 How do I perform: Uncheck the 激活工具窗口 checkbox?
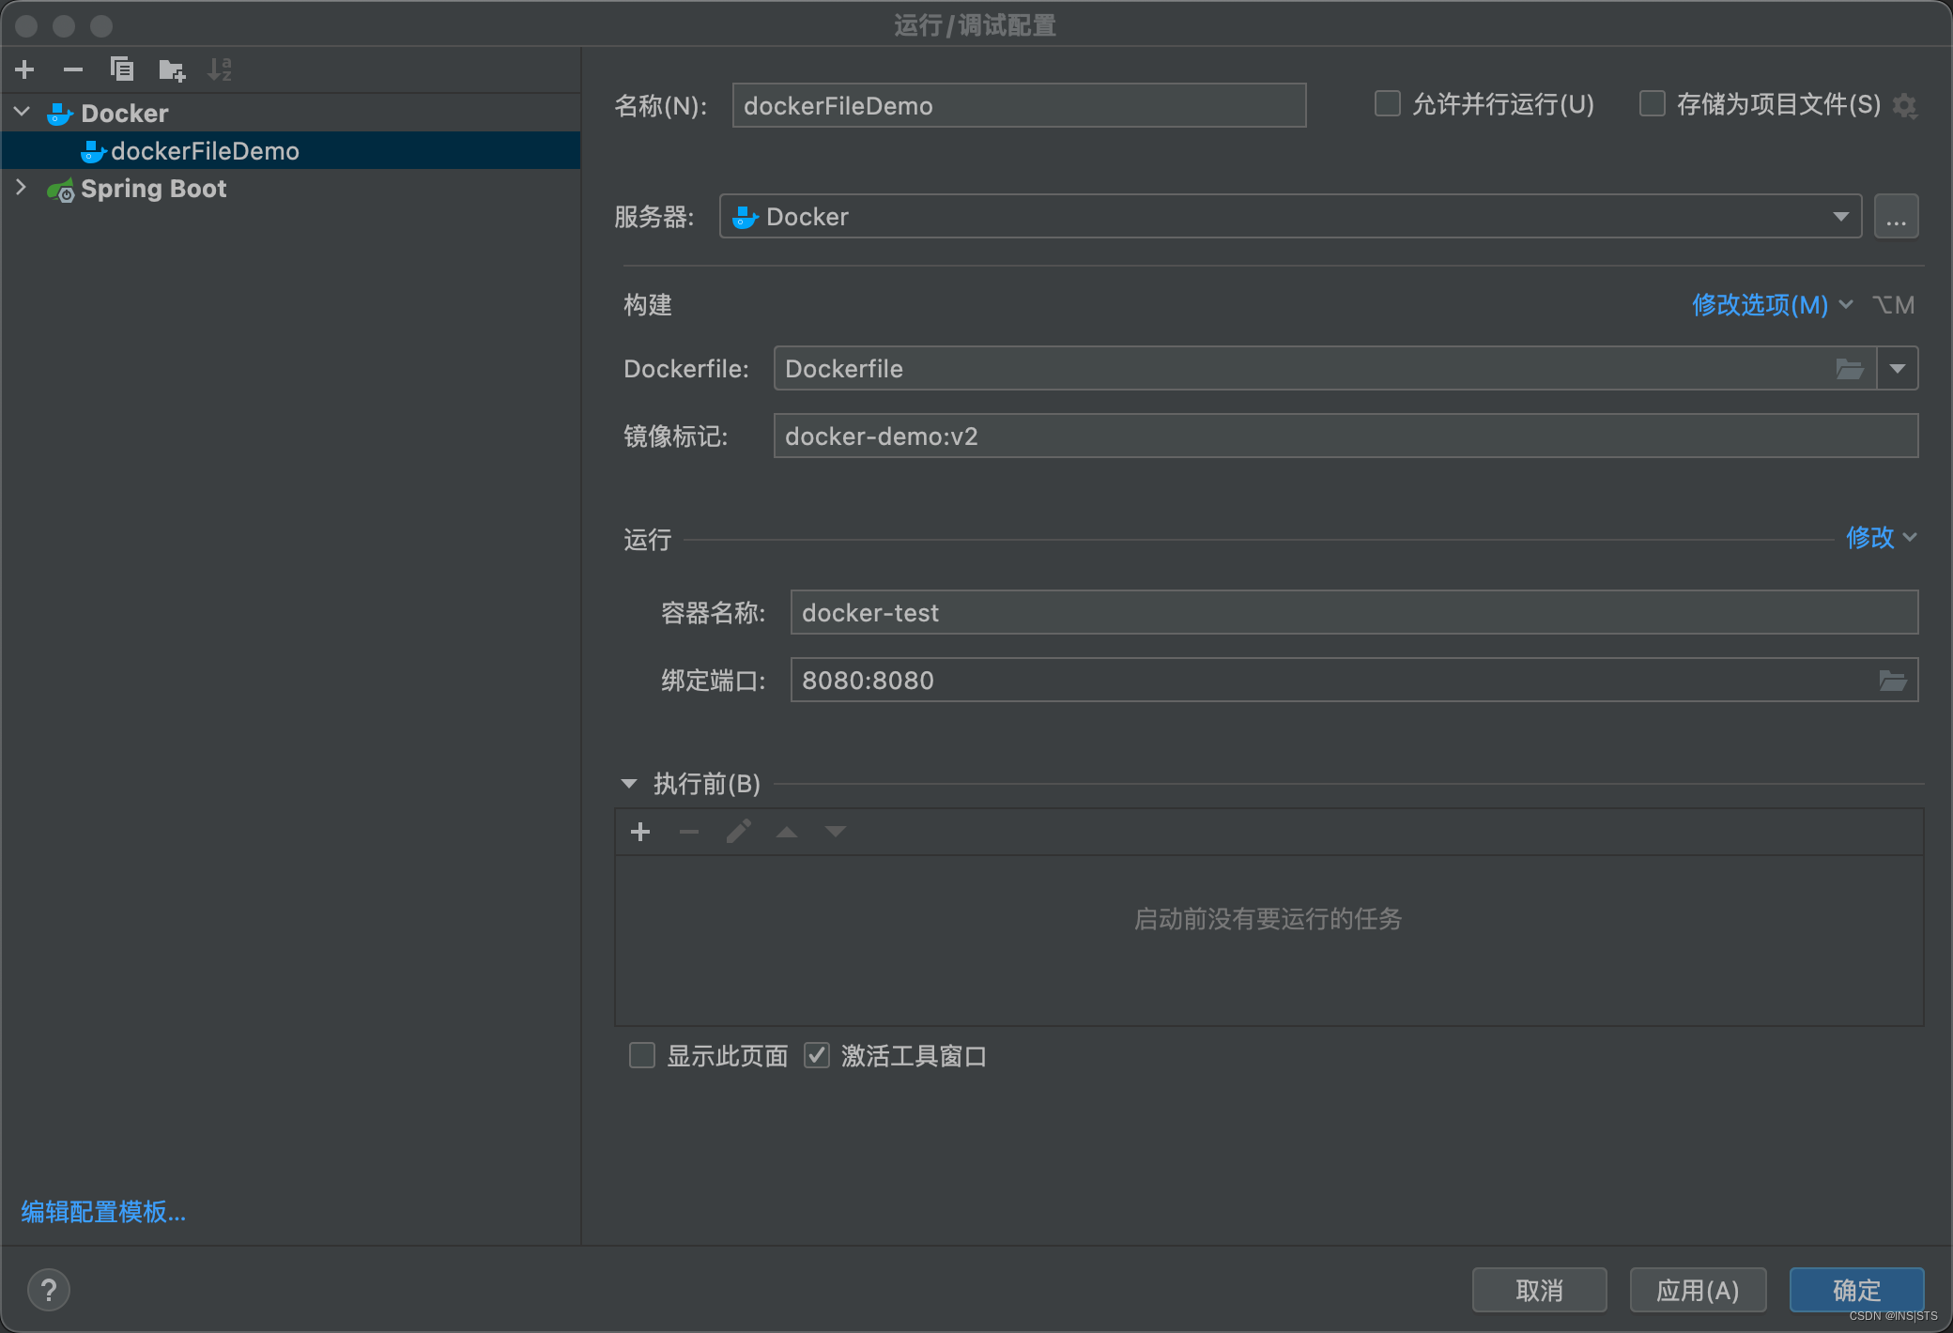click(816, 1055)
